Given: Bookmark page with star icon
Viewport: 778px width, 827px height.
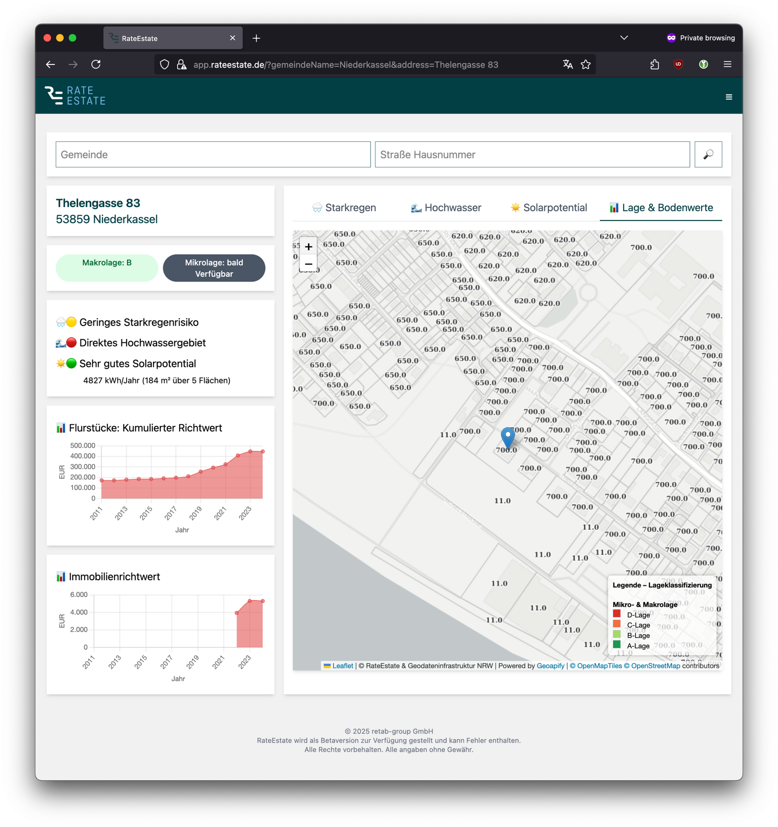Looking at the screenshot, I should click(585, 64).
